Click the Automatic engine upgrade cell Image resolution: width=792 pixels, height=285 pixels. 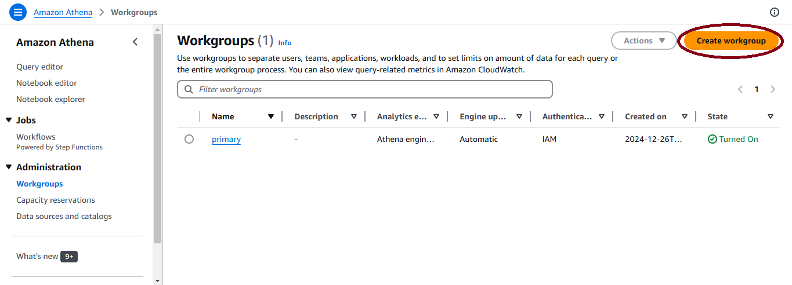[x=479, y=139]
